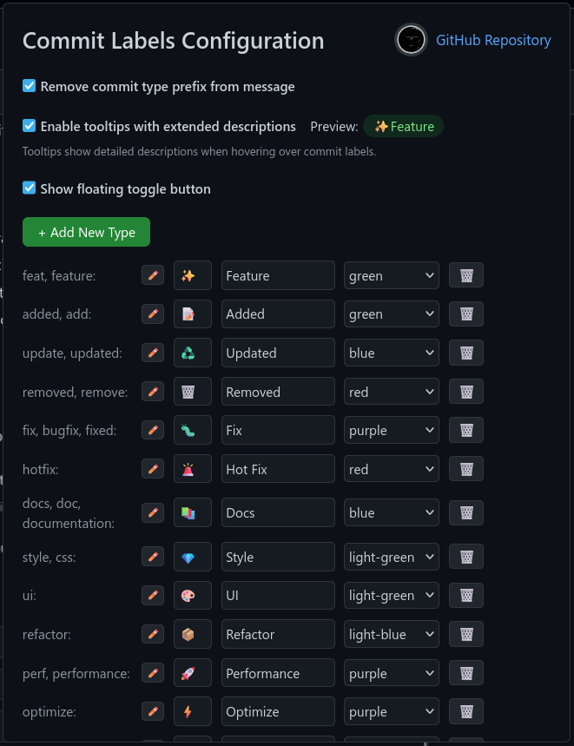
Task: Remove the Style type using trash icon
Action: click(x=466, y=557)
